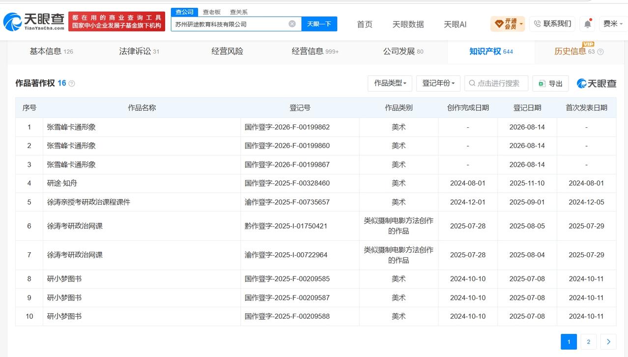The image size is (628, 357).
Task: Click the 作品著作权 section heading
Action: click(35, 83)
